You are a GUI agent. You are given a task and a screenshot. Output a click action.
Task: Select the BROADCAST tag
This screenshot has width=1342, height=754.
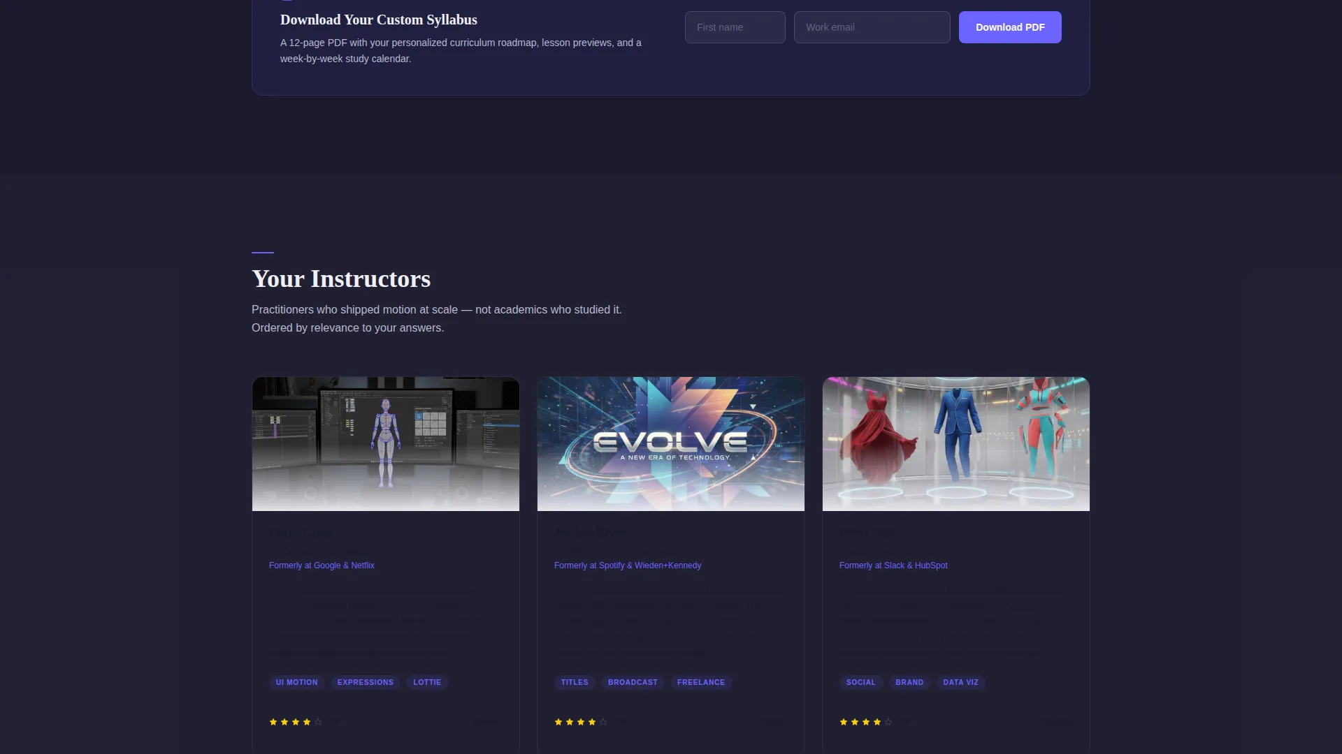click(x=633, y=682)
